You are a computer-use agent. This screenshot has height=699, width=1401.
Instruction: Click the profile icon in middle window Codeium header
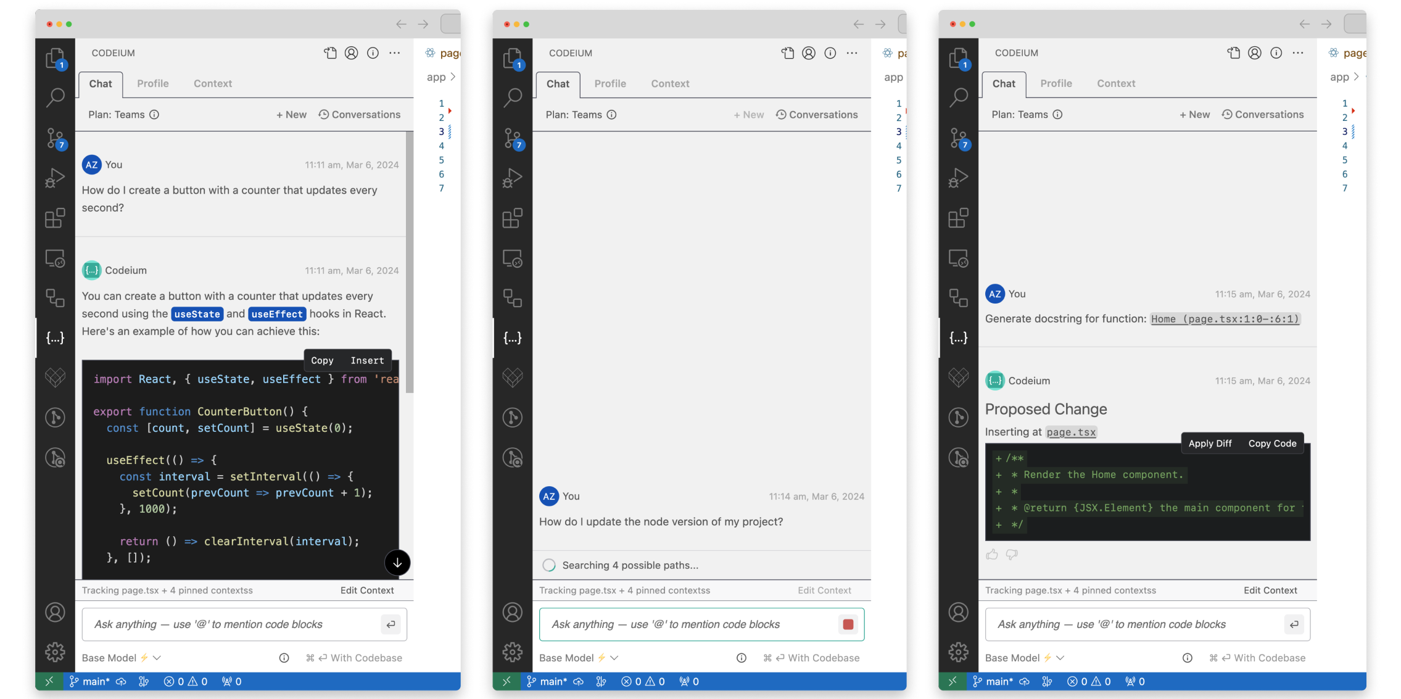pyautogui.click(x=809, y=53)
